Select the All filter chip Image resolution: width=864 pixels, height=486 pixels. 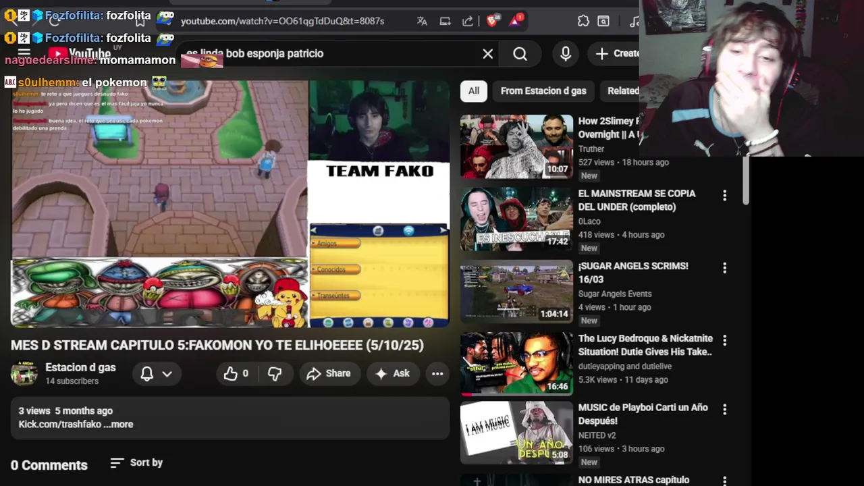[x=474, y=90]
